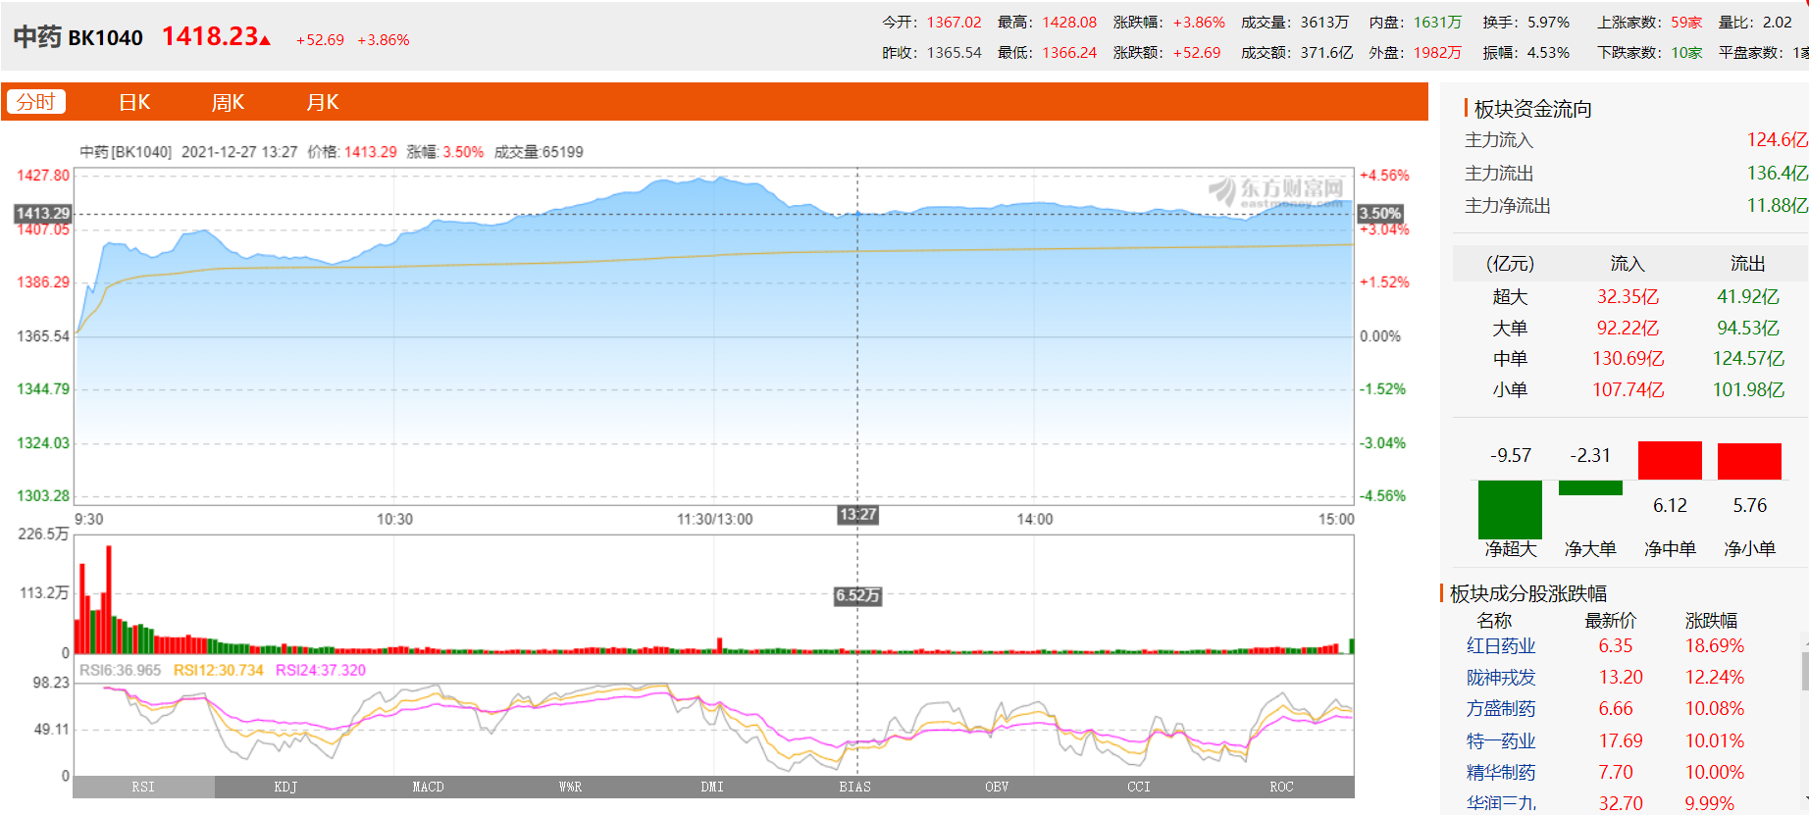Click the green 净超大 net flow bar

[x=1510, y=509]
